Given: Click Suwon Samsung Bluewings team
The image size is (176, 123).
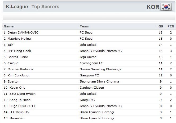Looking at the screenshot, I should [x=100, y=69].
